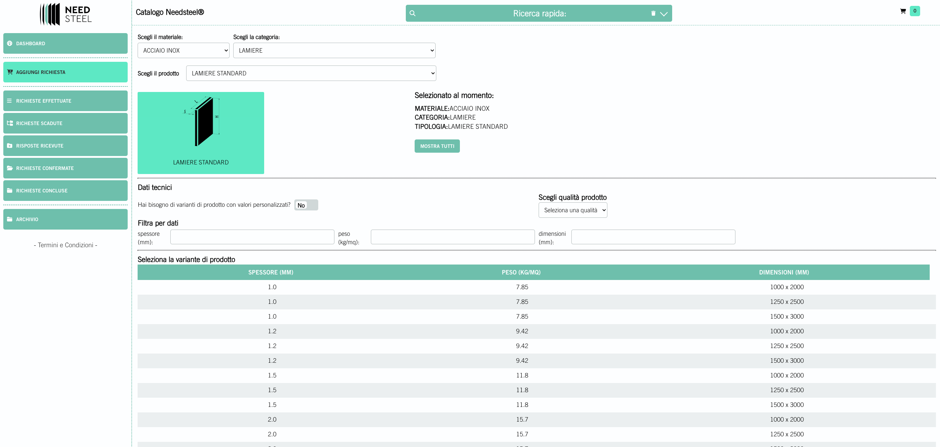
Task: Click the Dimensioni (MM) column header
Action: click(x=784, y=272)
